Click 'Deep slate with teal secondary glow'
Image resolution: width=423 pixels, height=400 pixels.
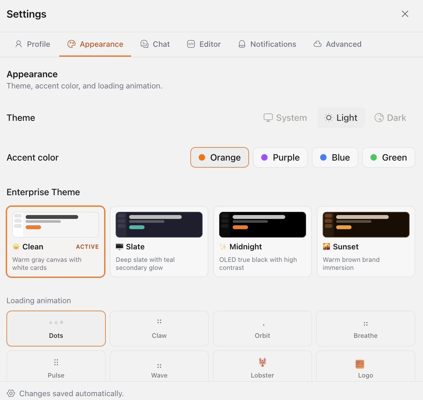click(145, 264)
